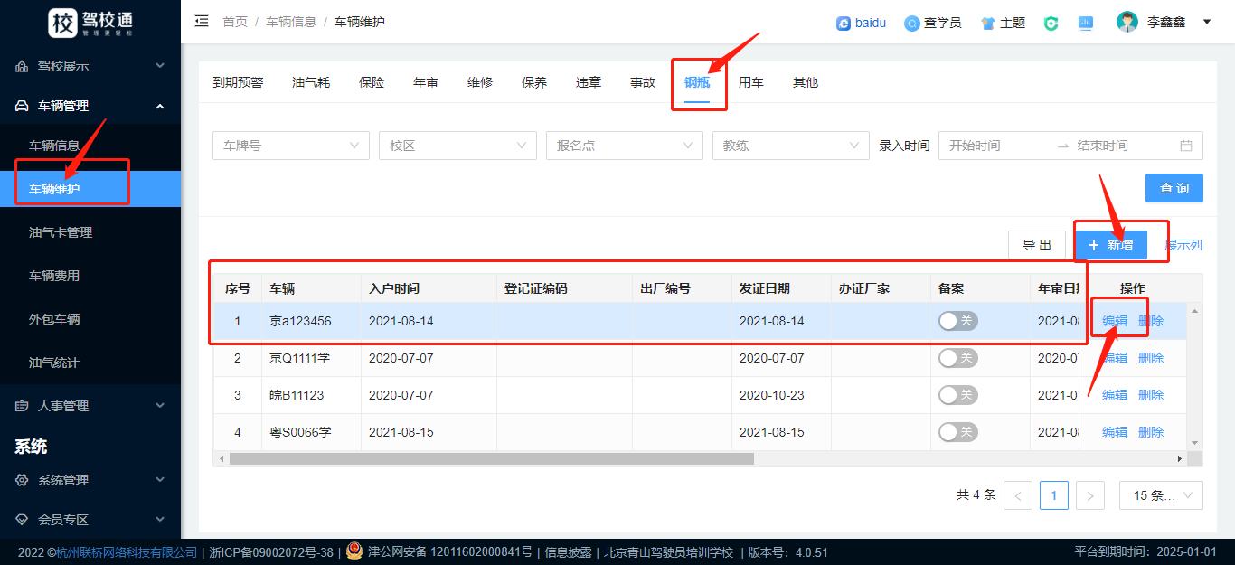
Task: Switch to the 用车 tab
Action: point(751,82)
